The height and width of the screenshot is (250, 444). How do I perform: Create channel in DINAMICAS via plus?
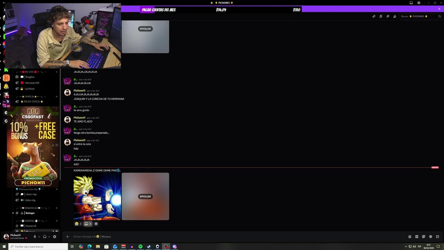tap(57, 208)
